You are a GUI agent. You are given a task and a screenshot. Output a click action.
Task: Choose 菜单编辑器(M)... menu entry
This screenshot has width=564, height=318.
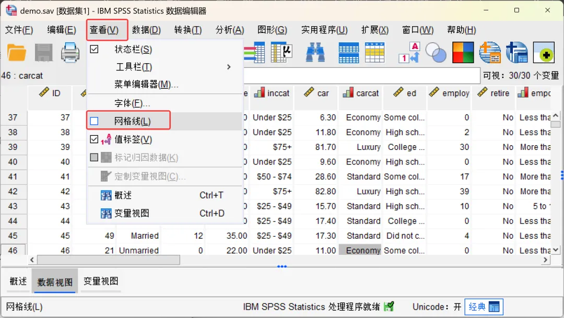point(164,85)
